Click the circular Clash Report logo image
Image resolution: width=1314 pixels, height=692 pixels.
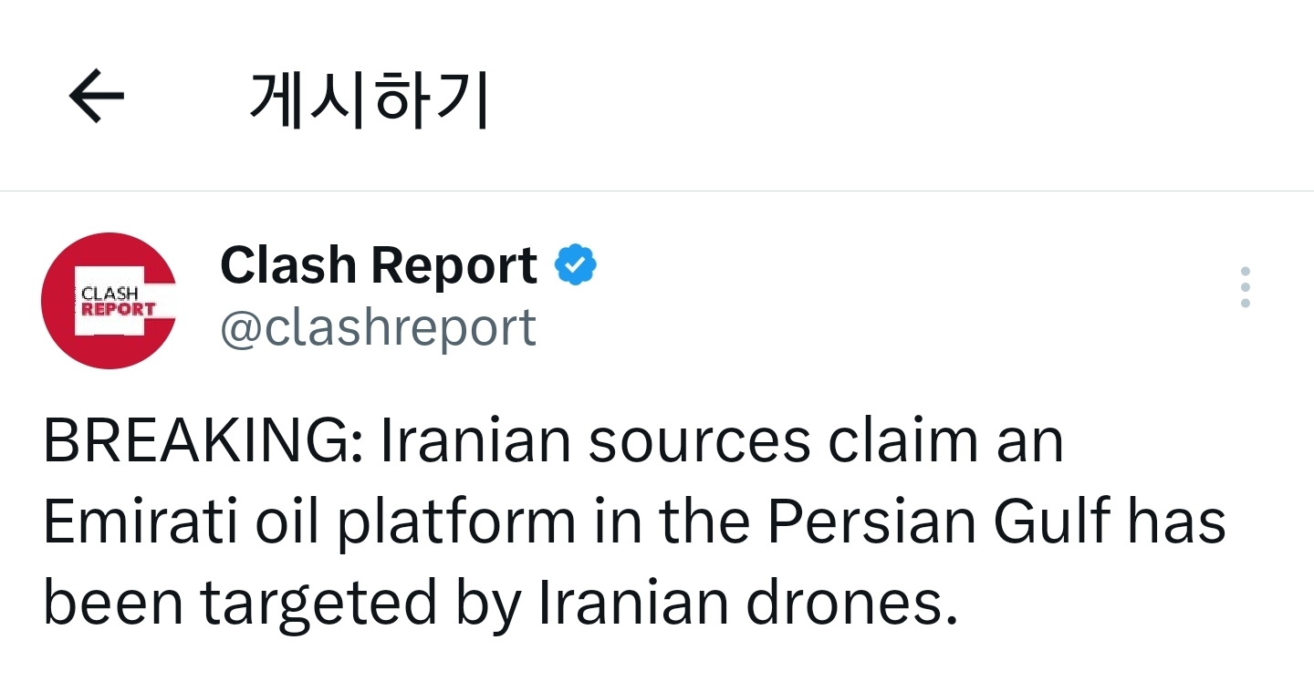coord(109,301)
